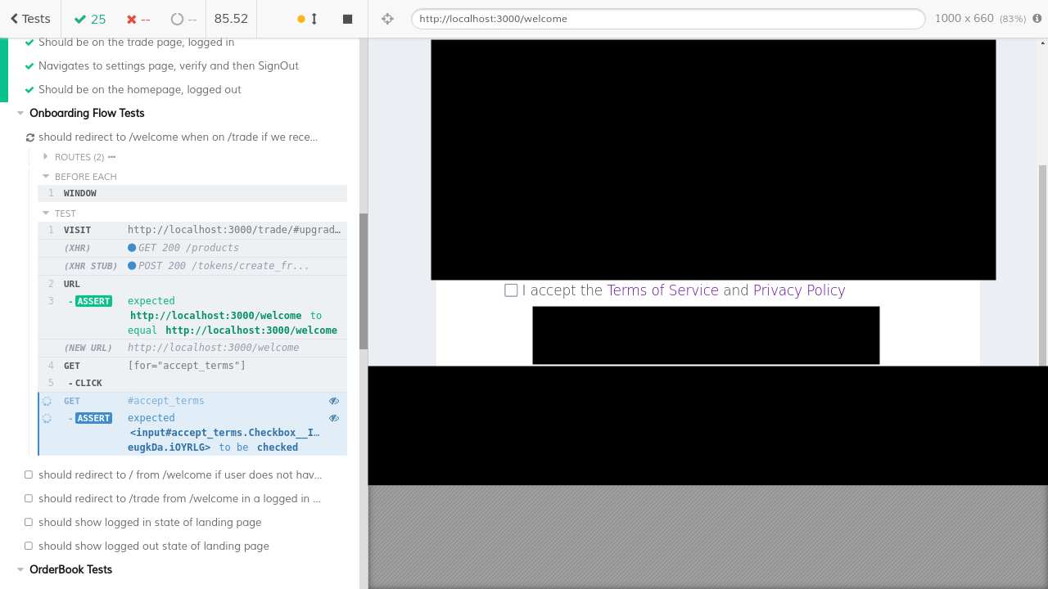Click the yellow auto-scrolling indicator icon

[x=302, y=18]
